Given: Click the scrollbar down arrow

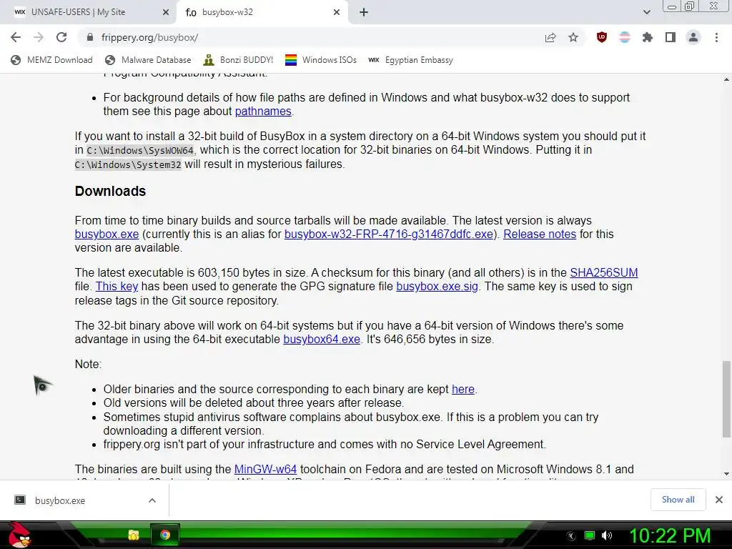Looking at the screenshot, I should click(726, 474).
